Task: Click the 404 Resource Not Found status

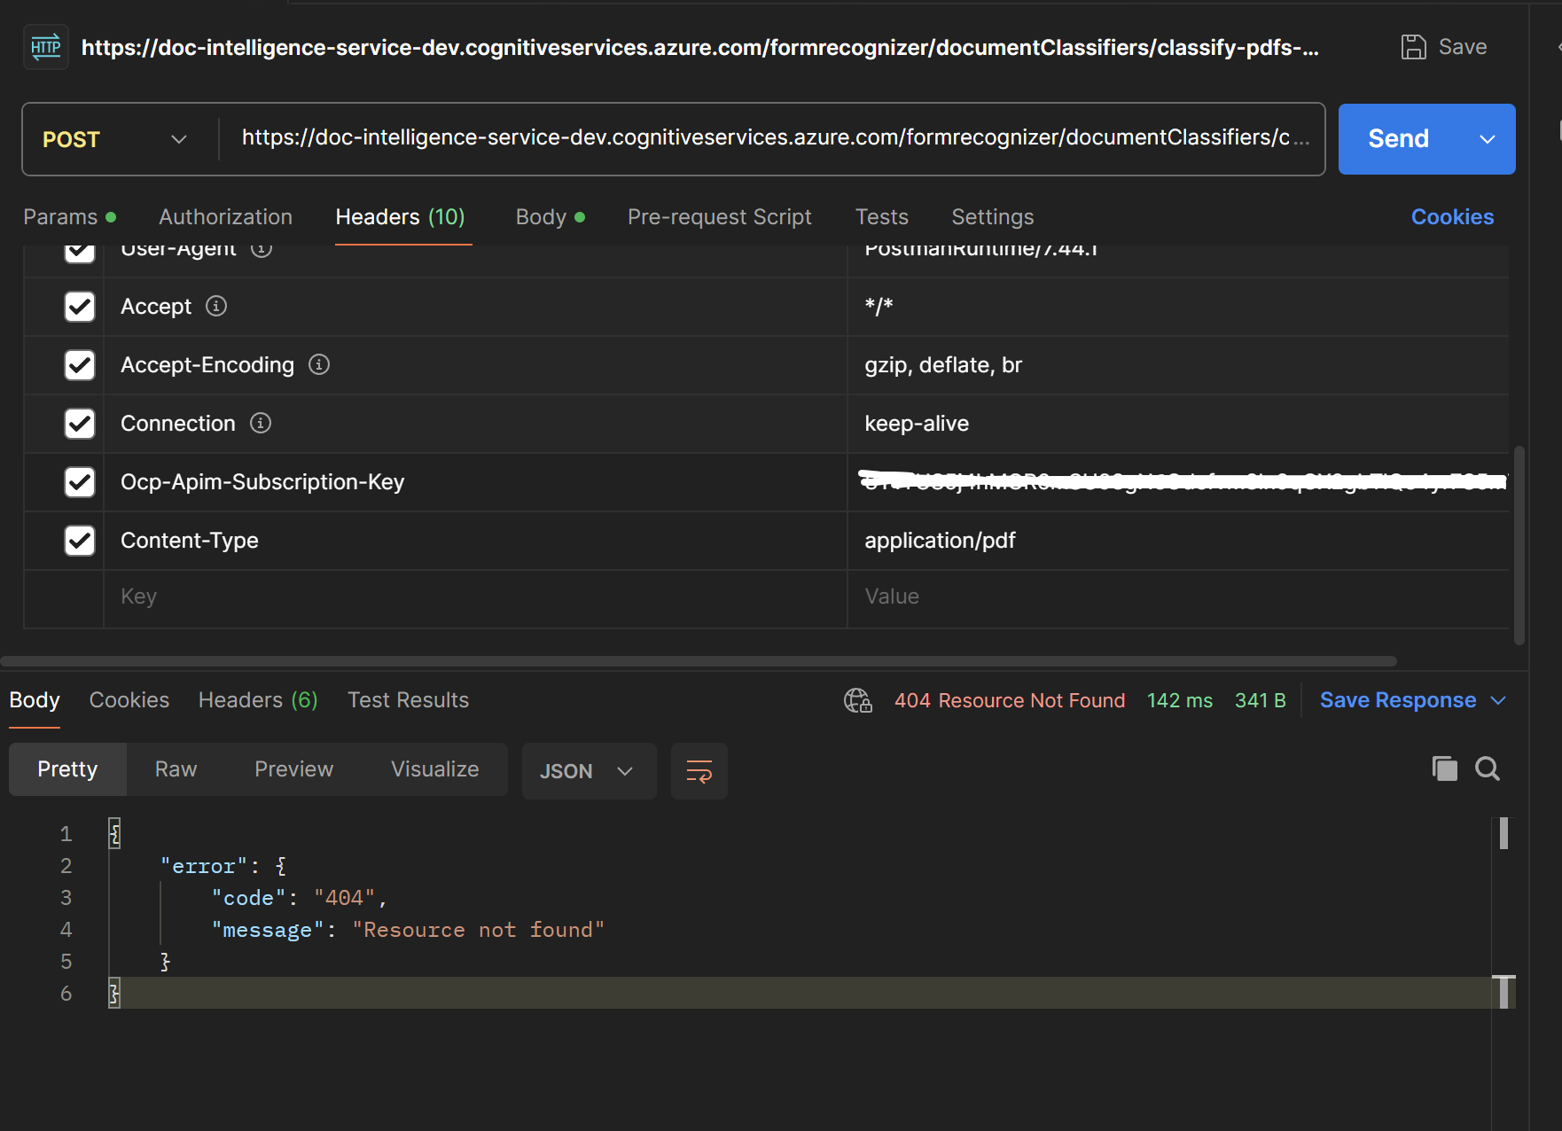Action: (x=1010, y=701)
